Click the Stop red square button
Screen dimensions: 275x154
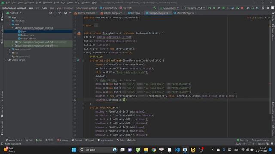coord(242,8)
